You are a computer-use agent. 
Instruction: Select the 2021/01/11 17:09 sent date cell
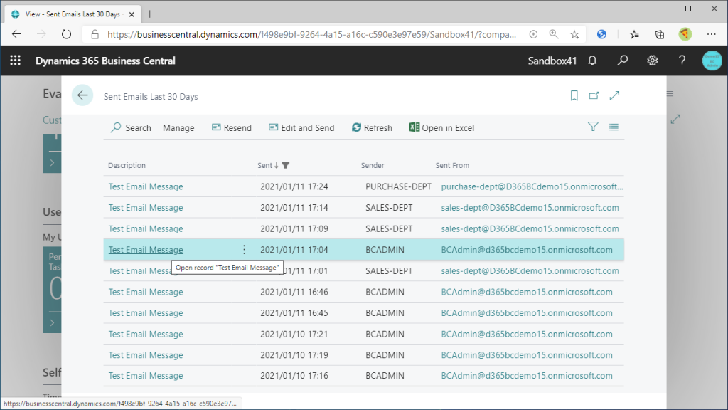294,228
